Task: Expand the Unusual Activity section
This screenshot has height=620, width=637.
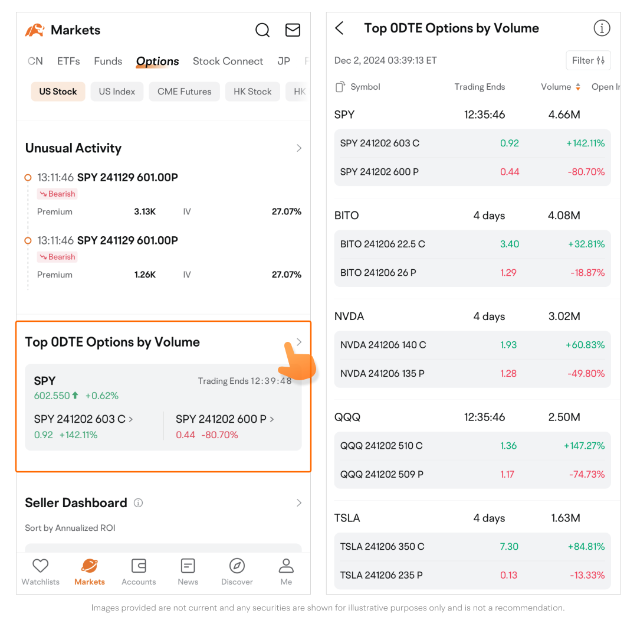Action: click(x=298, y=148)
